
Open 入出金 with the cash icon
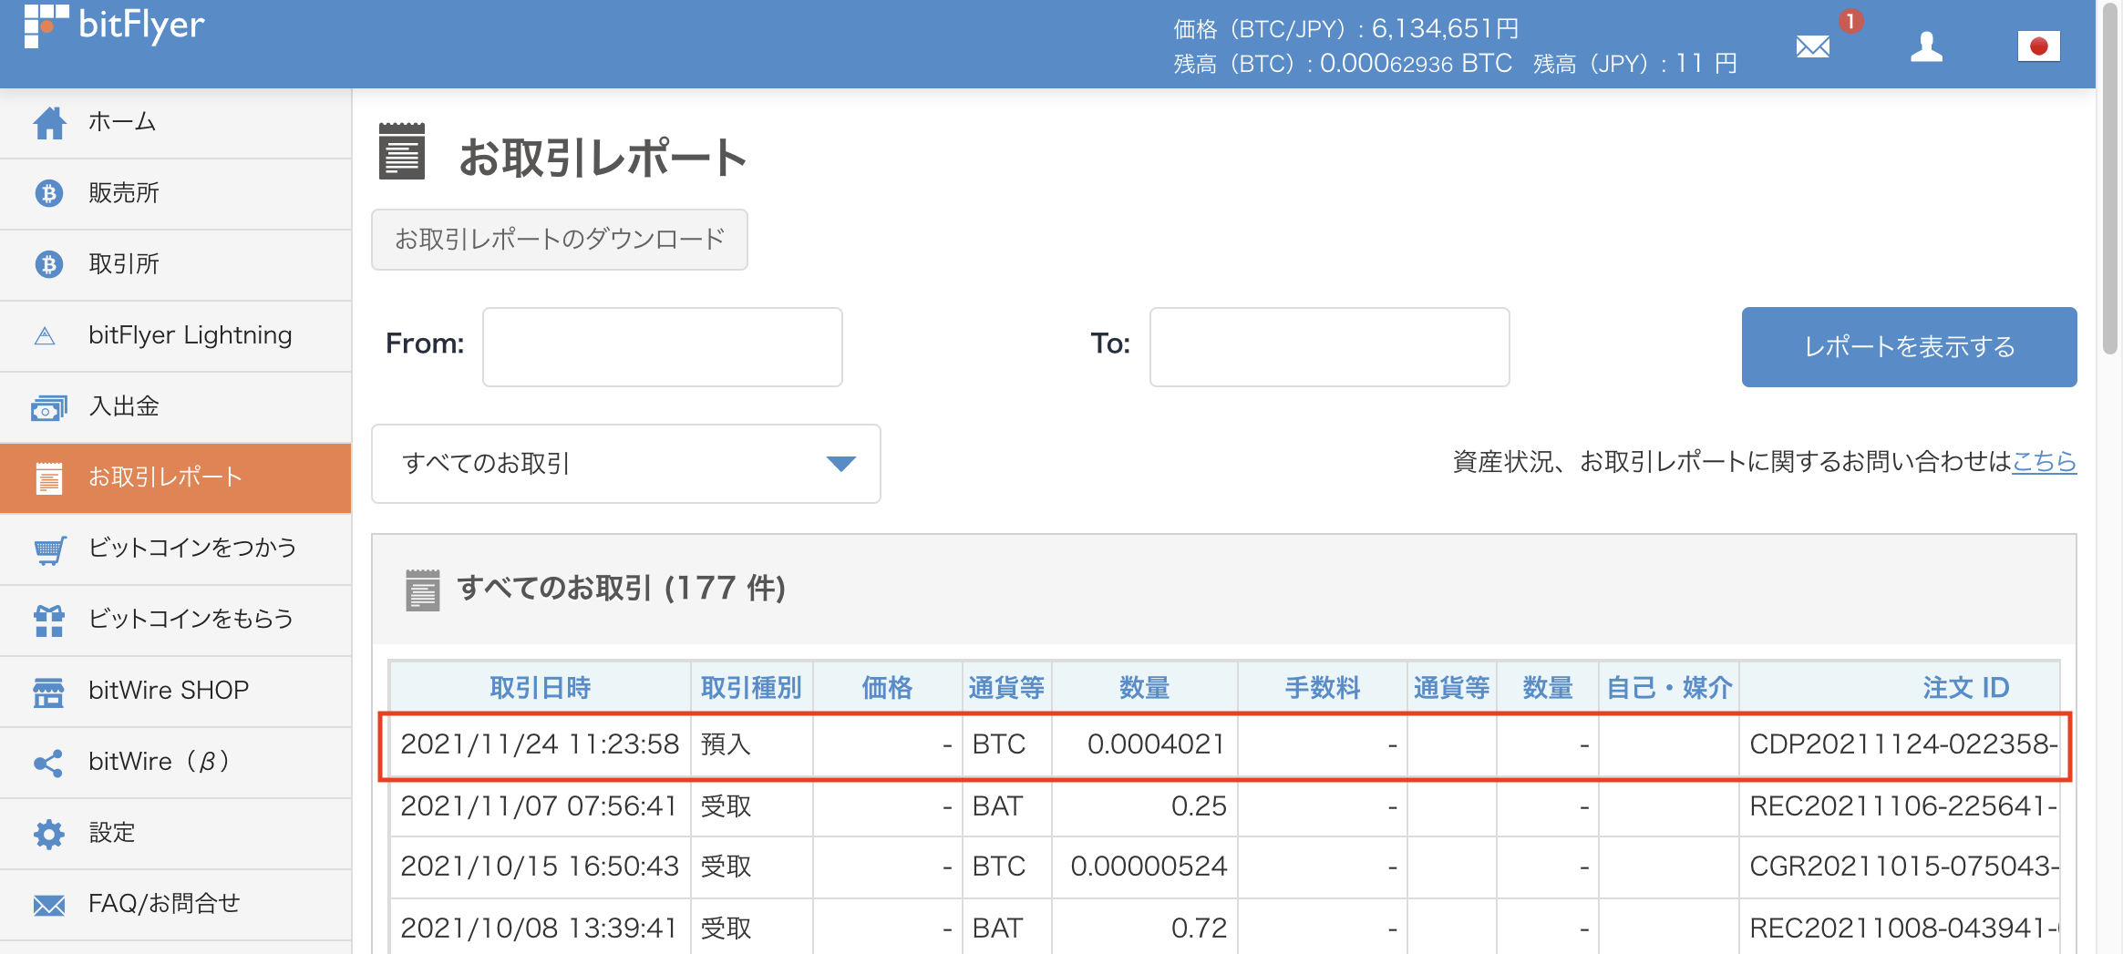pos(49,406)
